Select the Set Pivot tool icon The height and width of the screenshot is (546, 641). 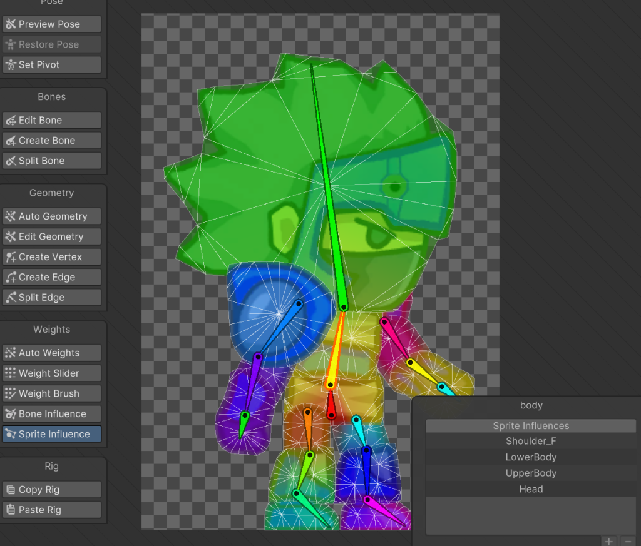point(11,65)
